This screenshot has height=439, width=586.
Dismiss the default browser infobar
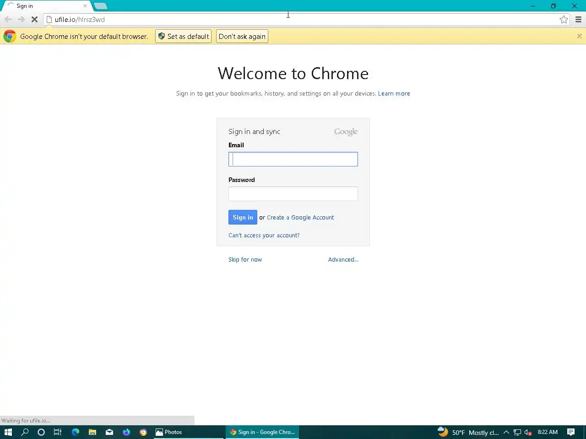click(579, 36)
